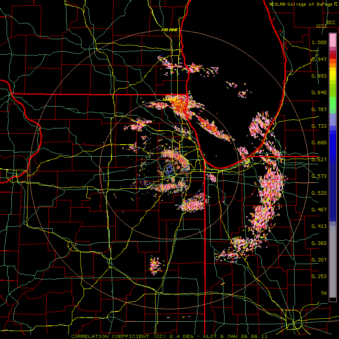Click the DCC label above the color scale
Screen dimensions: 339x339
(x=331, y=23)
